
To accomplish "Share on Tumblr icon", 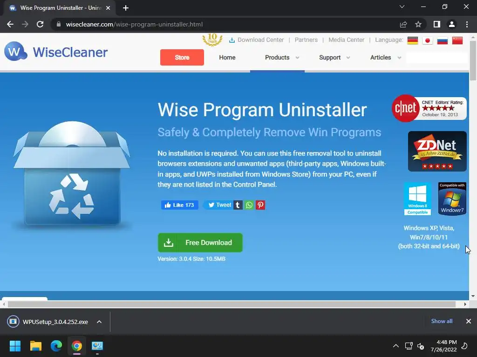I will point(238,205).
